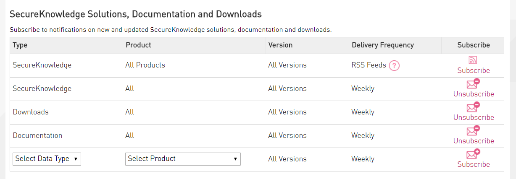
Task: Open the Select Product dropdown
Action: tap(183, 159)
